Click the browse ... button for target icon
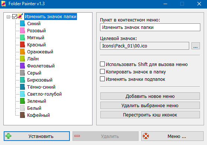The width and height of the screenshot is (207, 145). tap(195, 46)
